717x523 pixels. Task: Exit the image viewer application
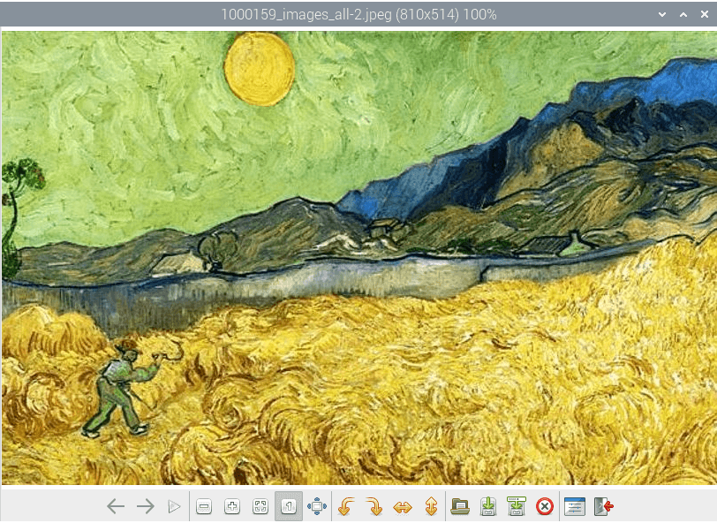(x=603, y=506)
